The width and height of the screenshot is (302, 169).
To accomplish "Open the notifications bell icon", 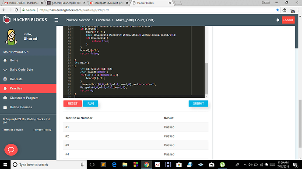I will pyautogui.click(x=278, y=20).
